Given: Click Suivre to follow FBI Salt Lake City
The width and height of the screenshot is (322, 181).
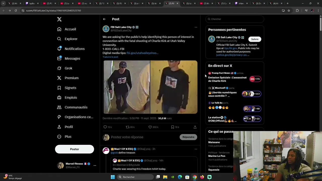Looking at the screenshot, I should click(255, 39).
